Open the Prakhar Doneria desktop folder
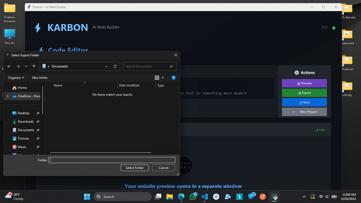 [10, 13]
